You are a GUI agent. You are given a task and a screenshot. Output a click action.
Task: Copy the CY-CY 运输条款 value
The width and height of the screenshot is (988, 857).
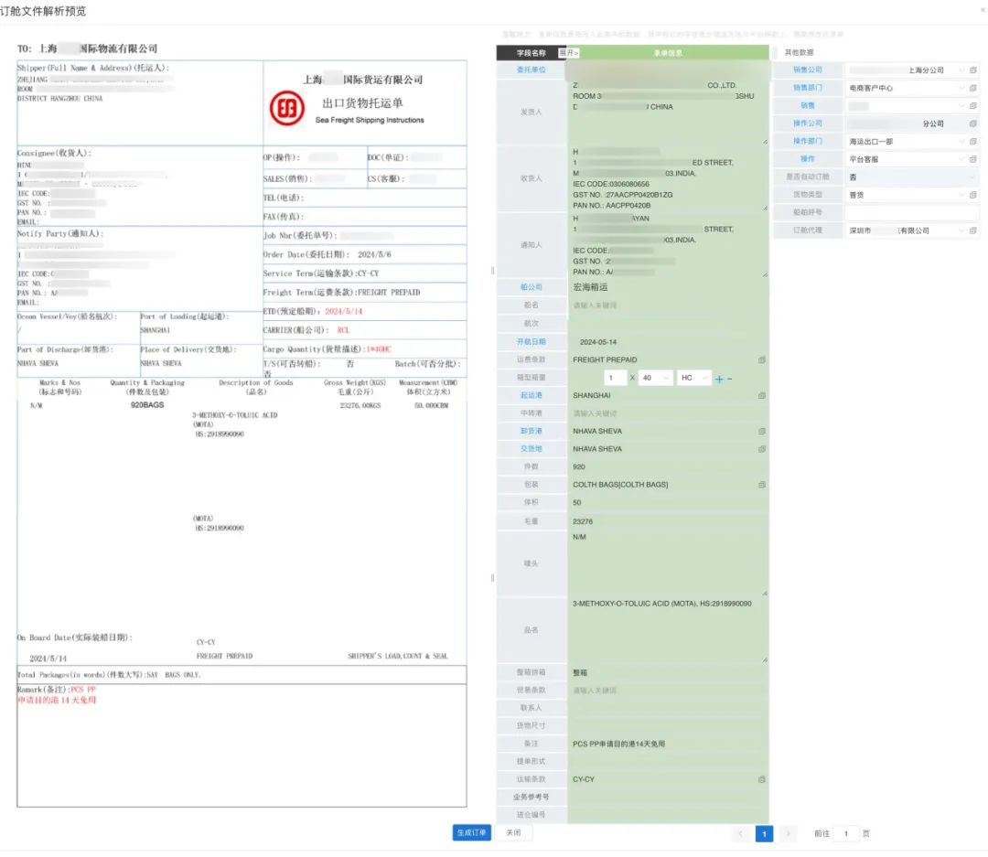coord(761,779)
